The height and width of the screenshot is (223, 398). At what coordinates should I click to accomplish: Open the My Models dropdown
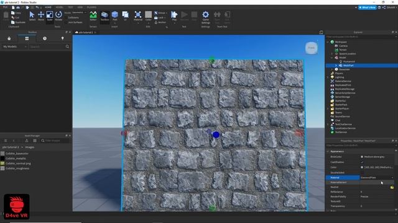point(15,47)
